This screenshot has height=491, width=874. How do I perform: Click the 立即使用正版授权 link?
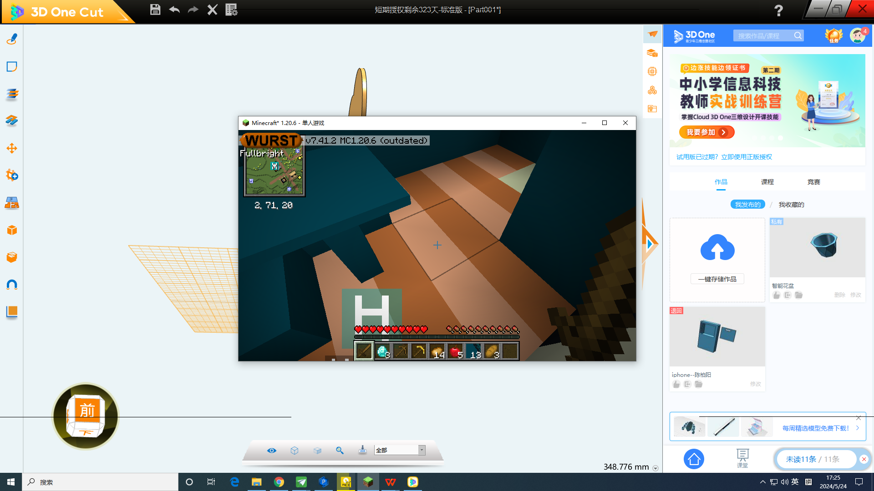pos(747,157)
